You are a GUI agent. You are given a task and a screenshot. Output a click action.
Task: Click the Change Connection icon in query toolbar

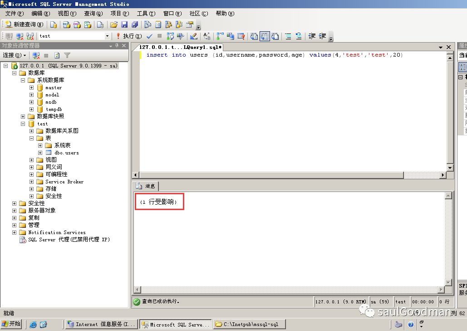[30, 36]
